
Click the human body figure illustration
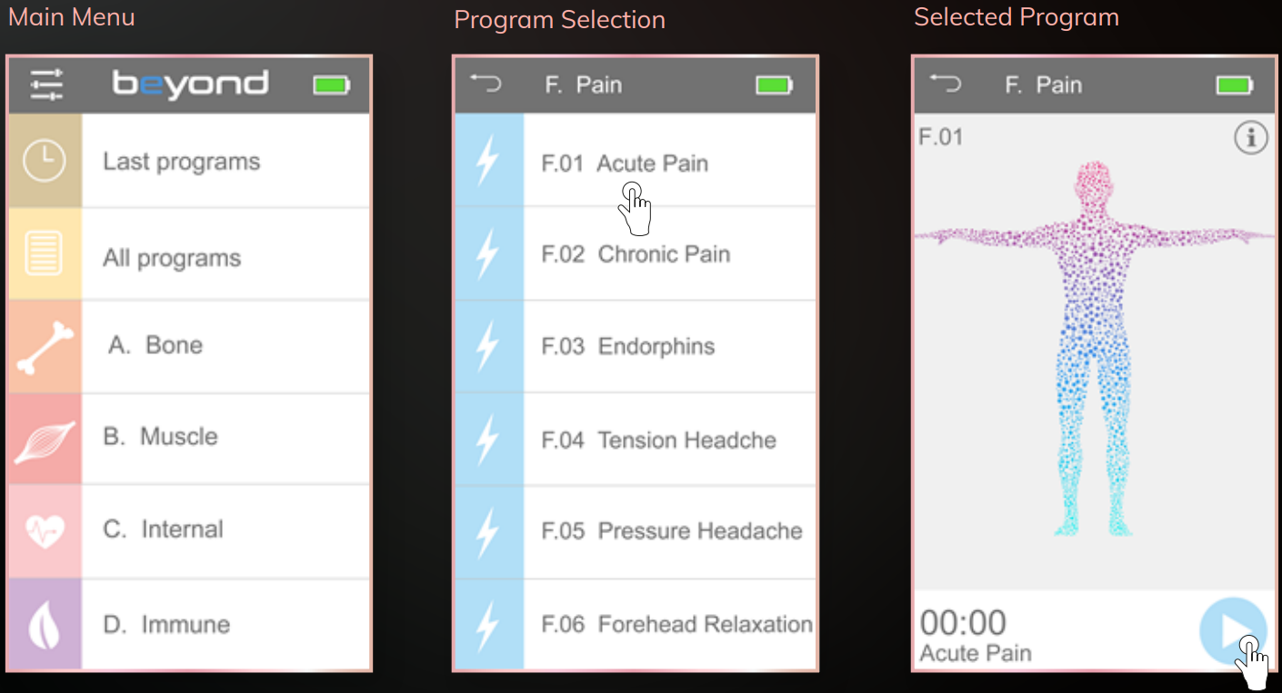click(1095, 348)
